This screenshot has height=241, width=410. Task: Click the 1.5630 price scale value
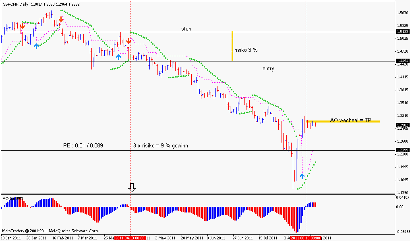point(402,12)
